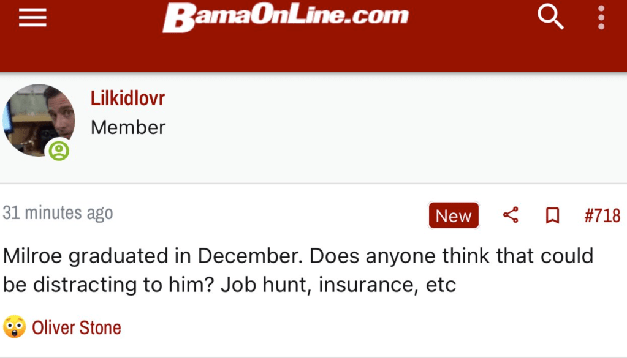
Task: Click the "Does anyone think that could" text
Action: click(452, 255)
